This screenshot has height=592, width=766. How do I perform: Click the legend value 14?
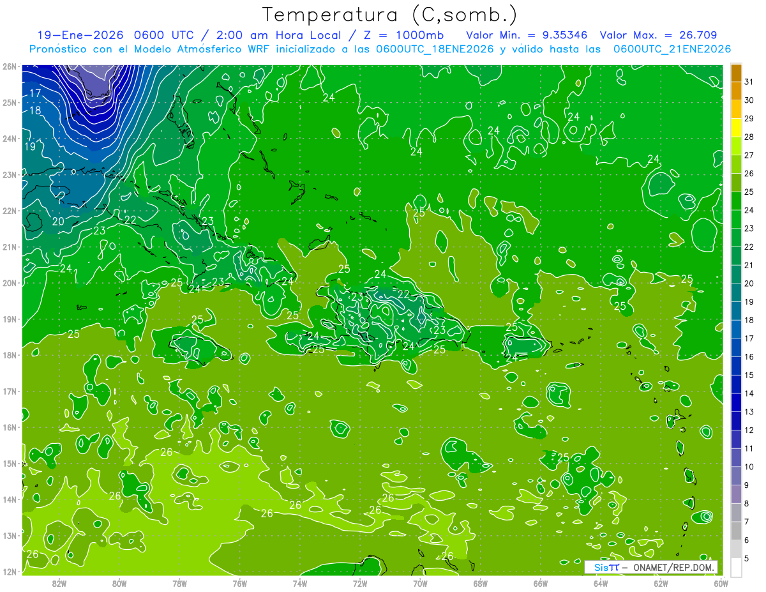(x=749, y=393)
